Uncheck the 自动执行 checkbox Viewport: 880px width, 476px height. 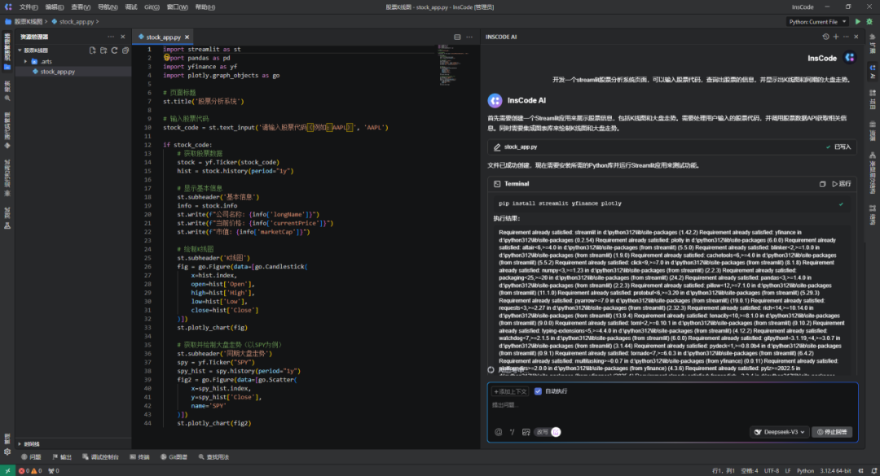[x=538, y=391]
